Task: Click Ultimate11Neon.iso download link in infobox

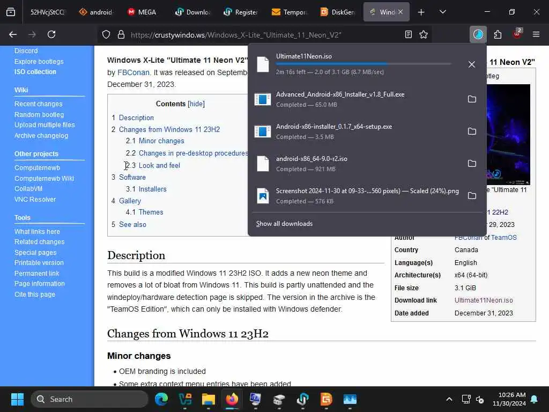Action: [x=484, y=300]
